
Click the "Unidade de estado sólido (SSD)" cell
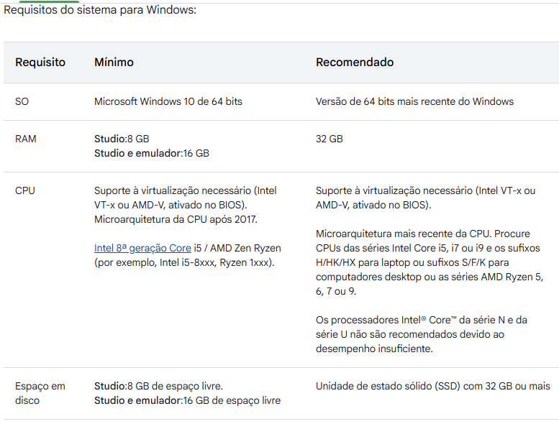click(x=432, y=386)
